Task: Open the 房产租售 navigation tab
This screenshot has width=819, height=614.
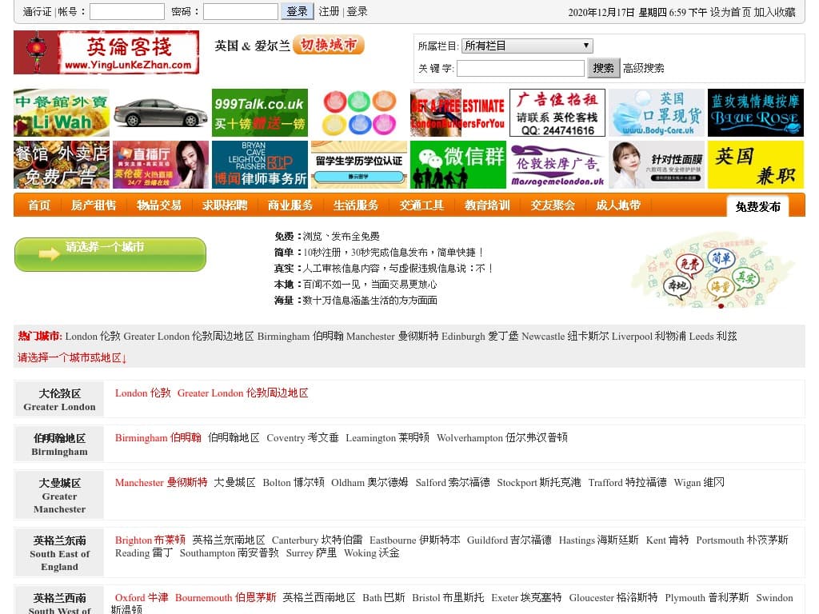Action: click(94, 205)
